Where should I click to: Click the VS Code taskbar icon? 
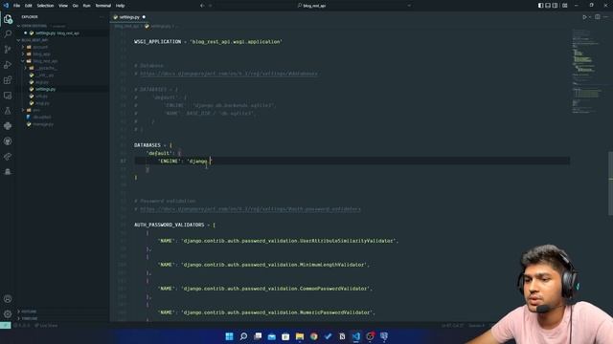coord(356,336)
